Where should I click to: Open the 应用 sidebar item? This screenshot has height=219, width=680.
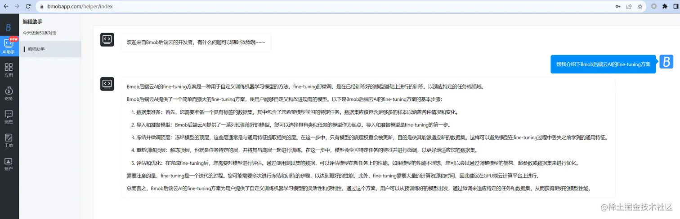pos(9,70)
